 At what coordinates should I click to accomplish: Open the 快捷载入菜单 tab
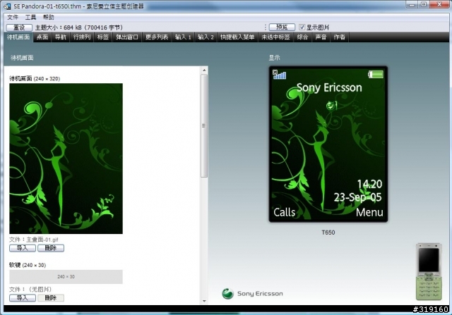coord(237,37)
